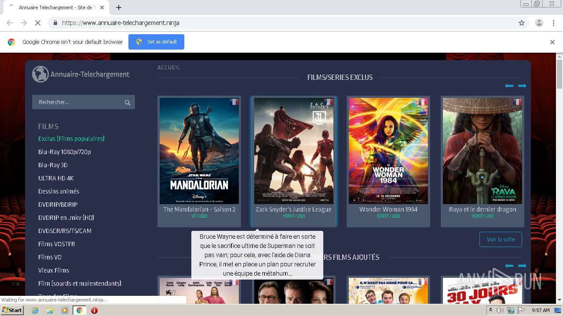This screenshot has height=316, width=563.
Task: Click Wonder Woman 1984 title text
Action: 388,209
